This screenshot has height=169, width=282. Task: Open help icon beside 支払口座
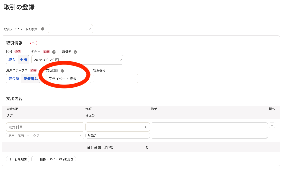62,71
